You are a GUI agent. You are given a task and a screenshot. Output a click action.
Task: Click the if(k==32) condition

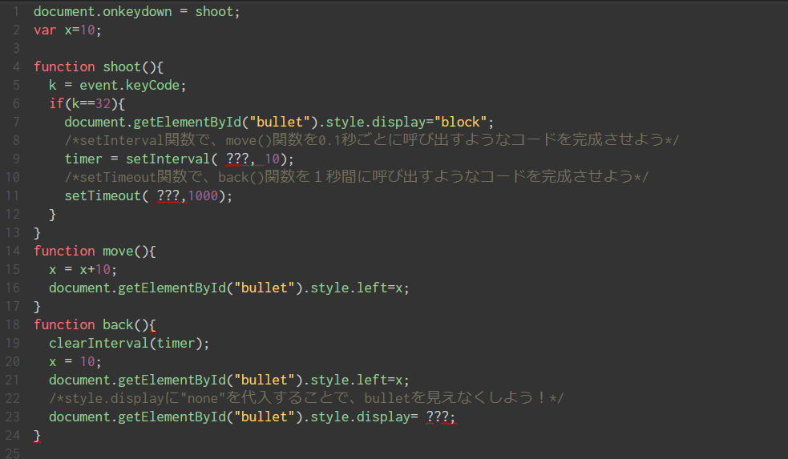click(87, 103)
